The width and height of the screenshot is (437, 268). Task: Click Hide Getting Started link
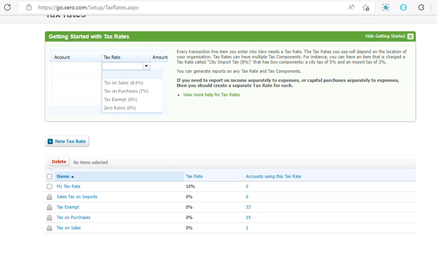(x=385, y=36)
